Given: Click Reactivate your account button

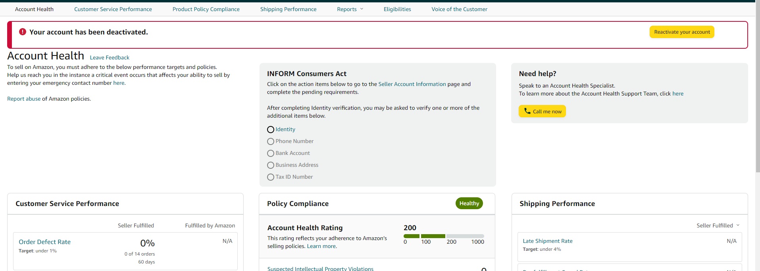Looking at the screenshot, I should (x=682, y=32).
